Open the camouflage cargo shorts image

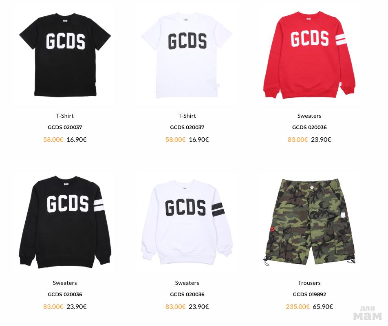point(309,222)
